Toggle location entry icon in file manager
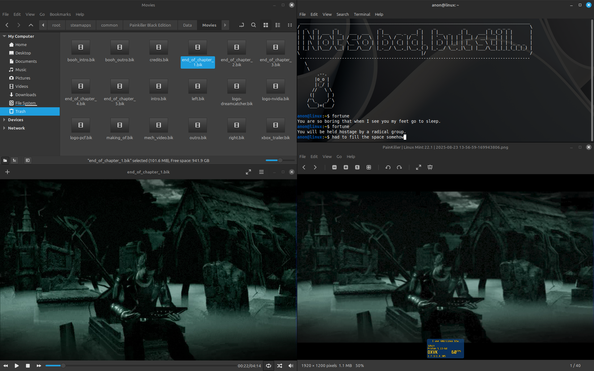 pos(241,25)
